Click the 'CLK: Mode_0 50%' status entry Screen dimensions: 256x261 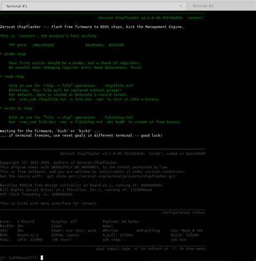[187, 230]
